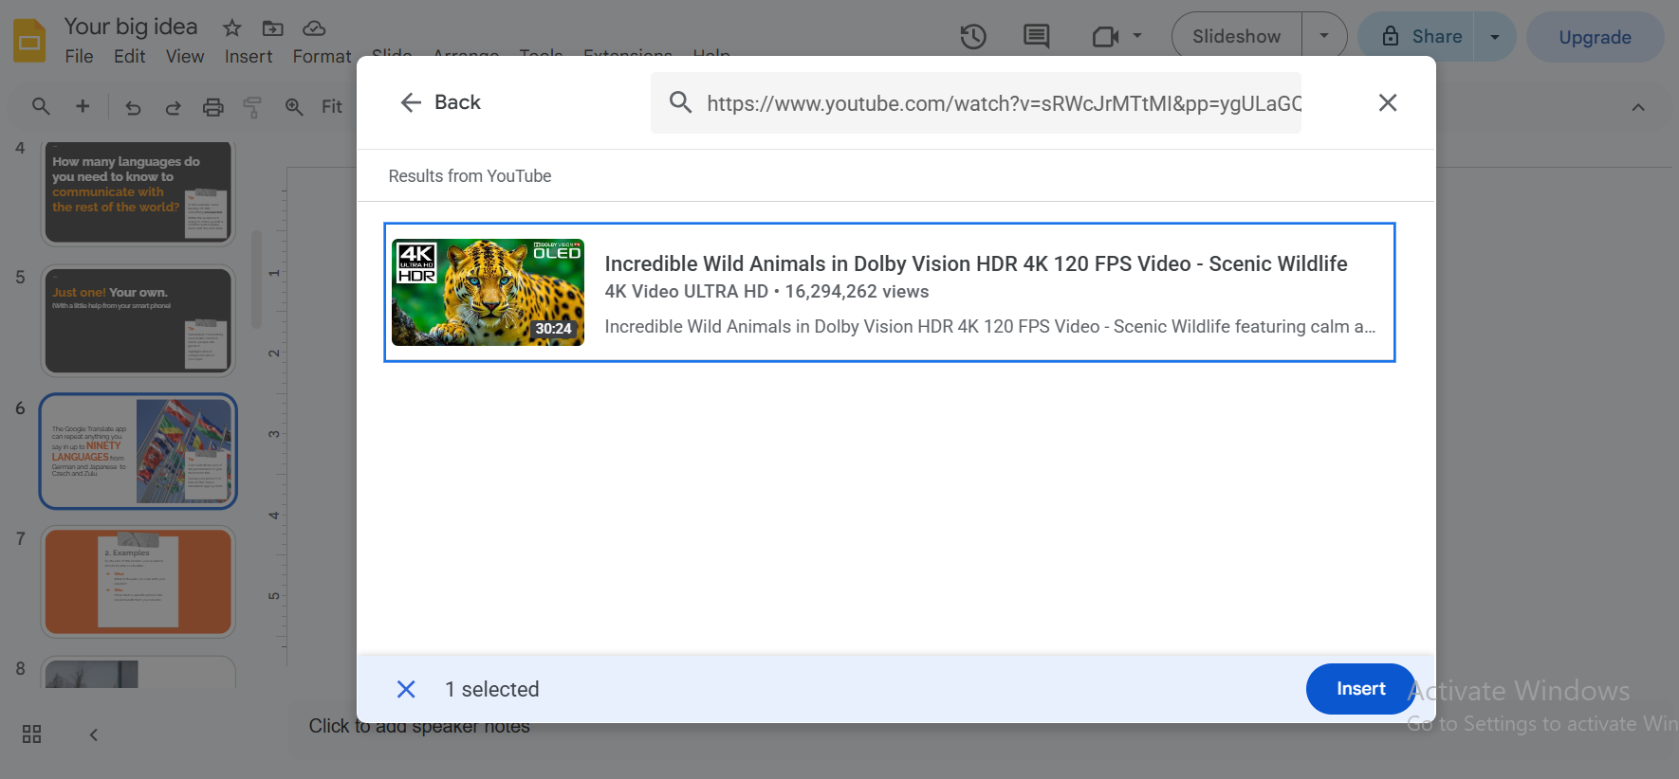Screen dimensions: 1679x779
Task: Click the speaker notes area
Action: (418, 727)
